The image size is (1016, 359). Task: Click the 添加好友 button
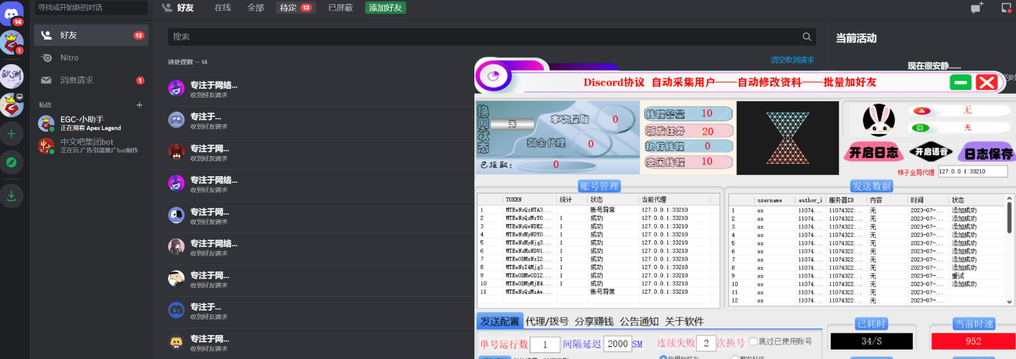(x=386, y=8)
